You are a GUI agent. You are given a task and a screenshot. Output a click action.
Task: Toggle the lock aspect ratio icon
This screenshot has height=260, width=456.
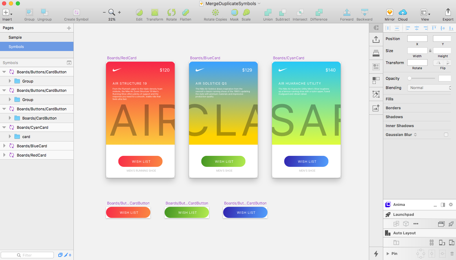(430, 51)
